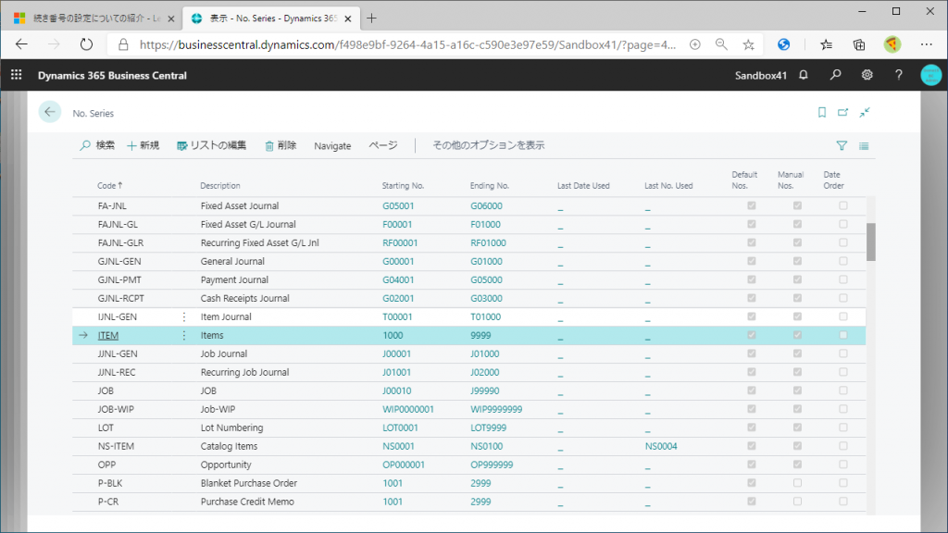Viewport: 948px width, 533px height.
Task: Click the 新規 new action
Action: 143,145
